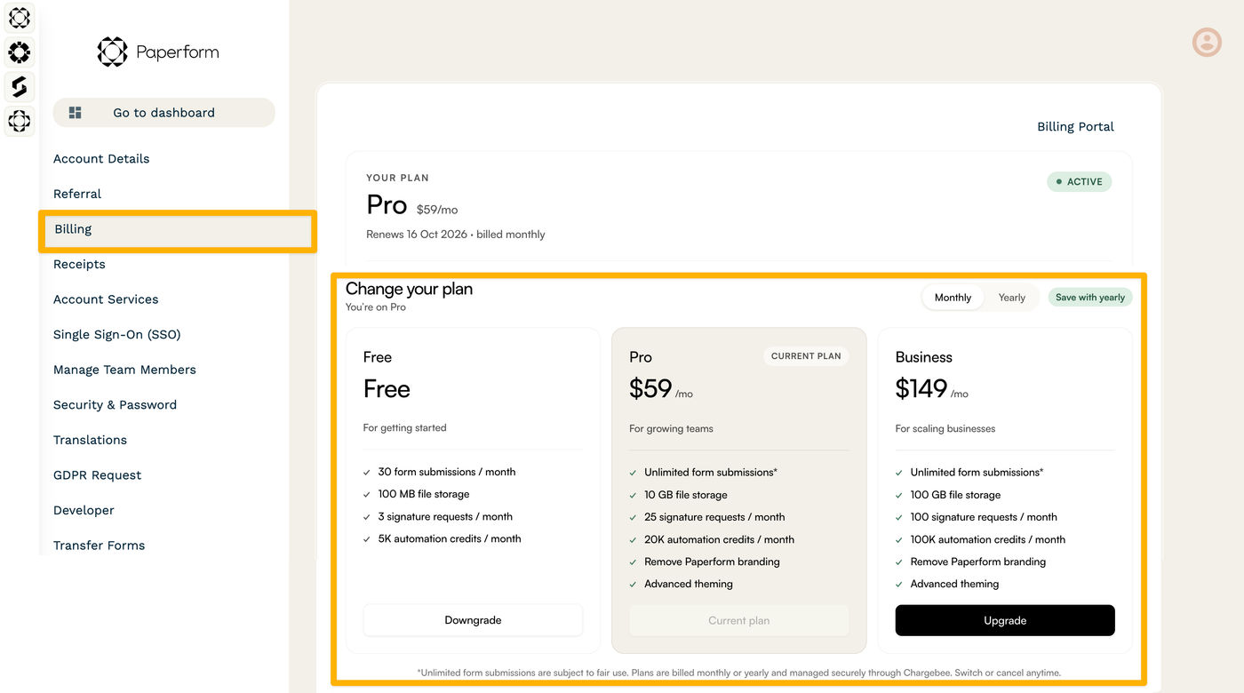This screenshot has width=1244, height=693.
Task: Click the grid icon in Go to dashboard
Action: pyautogui.click(x=76, y=113)
